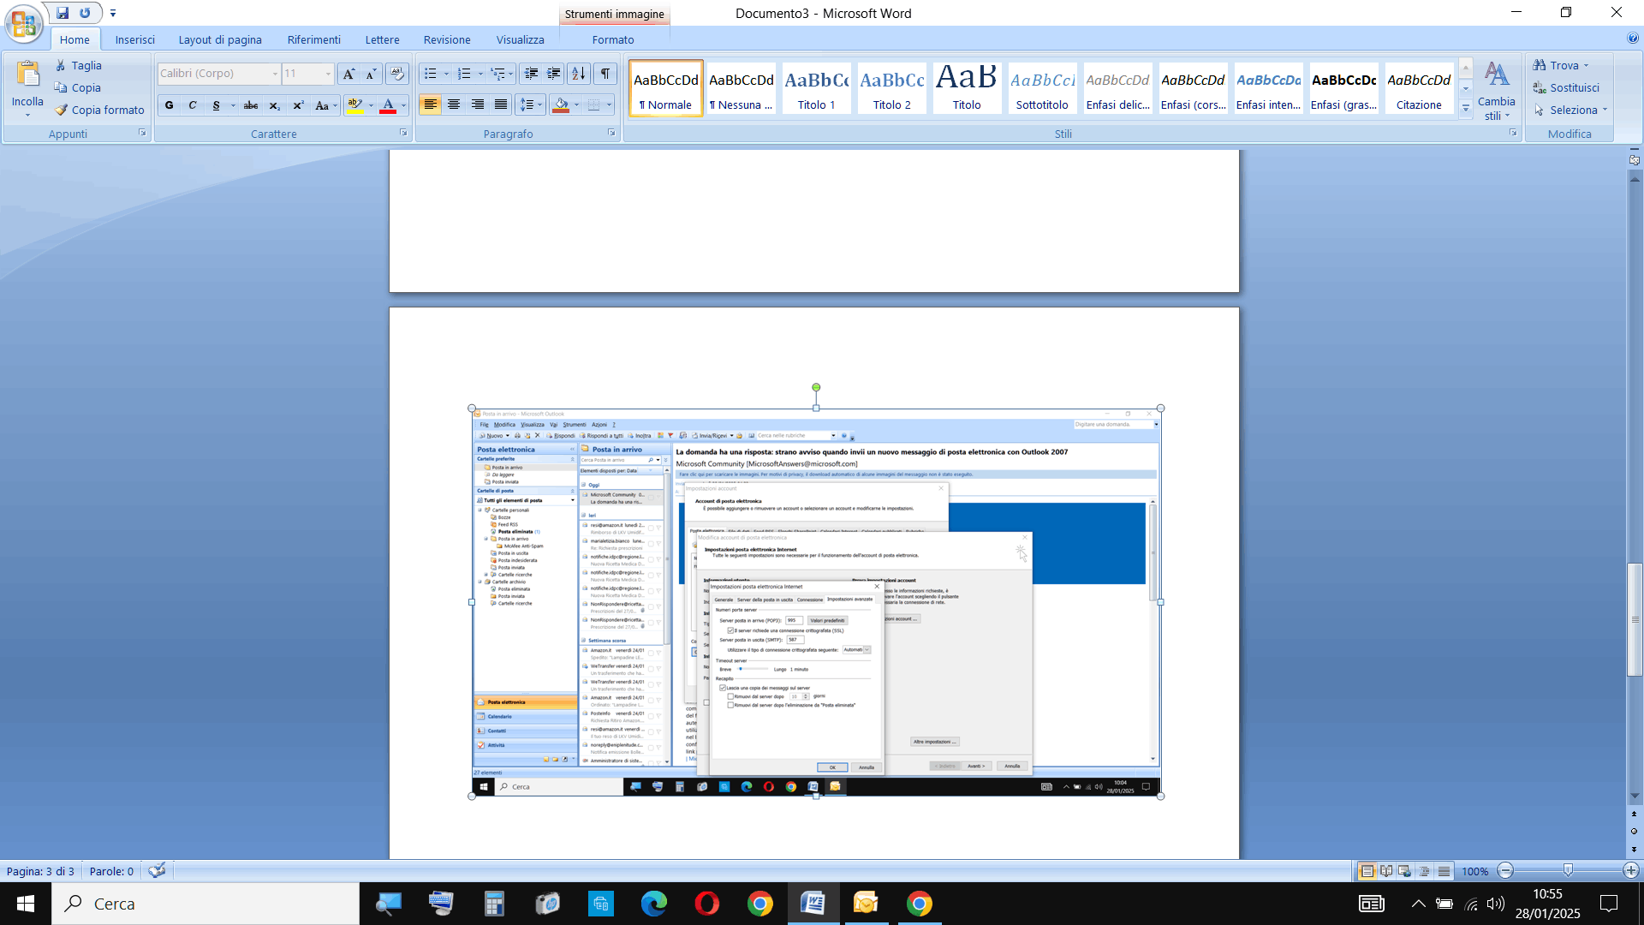The height and width of the screenshot is (925, 1644).
Task: Expand the Trova dropdown arrow
Action: (1587, 65)
